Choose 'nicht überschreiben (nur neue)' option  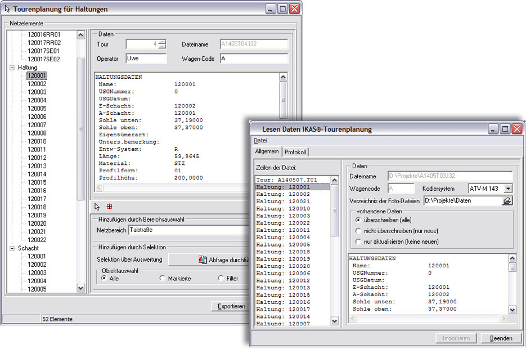358,231
